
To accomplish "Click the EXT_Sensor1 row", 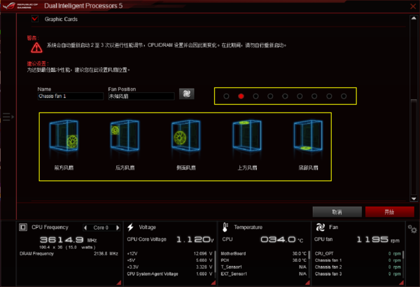I will (x=264, y=274).
